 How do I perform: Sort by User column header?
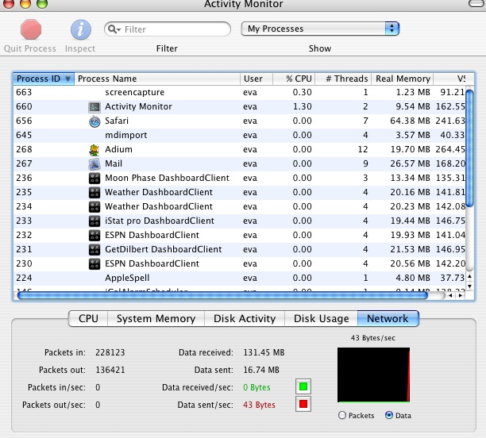(x=256, y=79)
